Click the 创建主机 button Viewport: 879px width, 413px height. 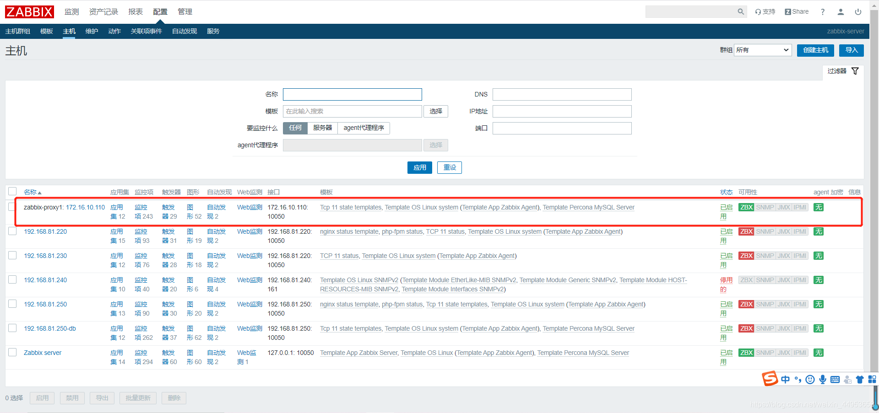coord(815,50)
